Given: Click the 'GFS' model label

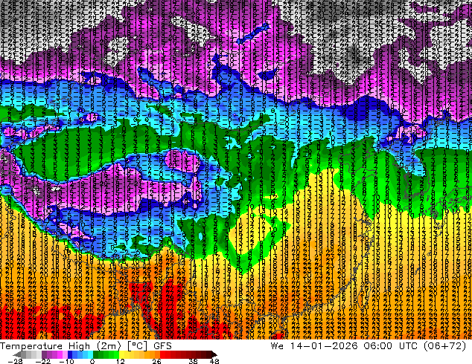Looking at the screenshot, I should 162,346.
